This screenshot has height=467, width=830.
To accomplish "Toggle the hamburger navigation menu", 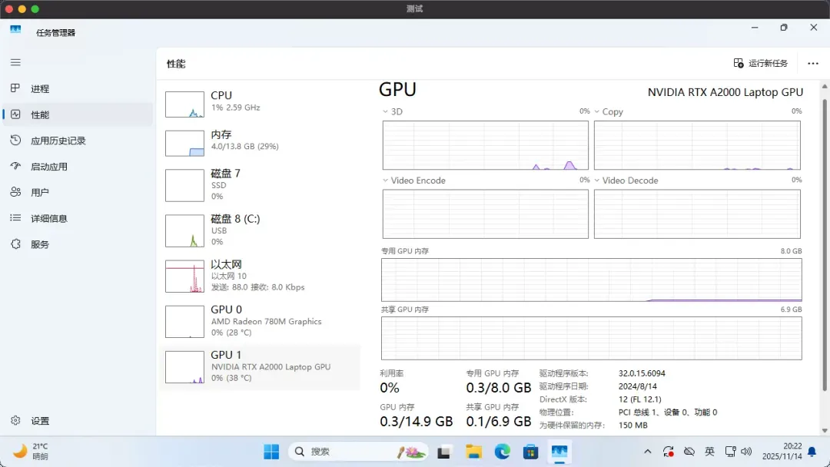I will pos(15,62).
